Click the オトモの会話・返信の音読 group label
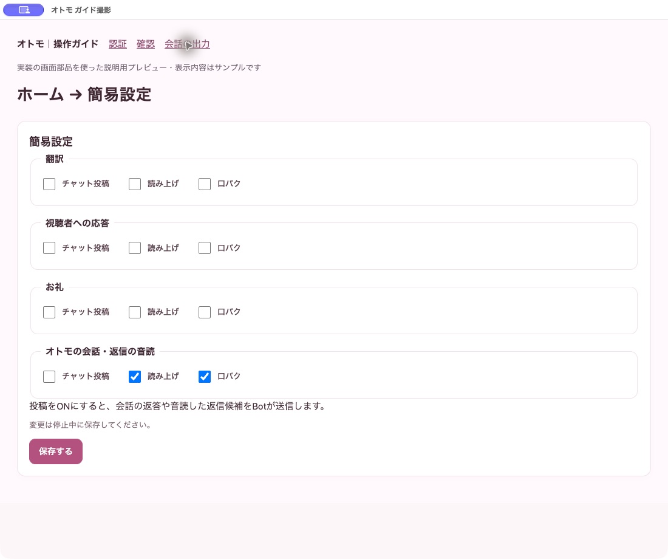Screen dimensions: 668x559 pyautogui.click(x=100, y=352)
